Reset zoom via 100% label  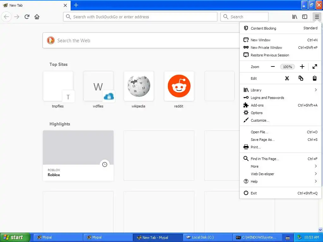[287, 67]
